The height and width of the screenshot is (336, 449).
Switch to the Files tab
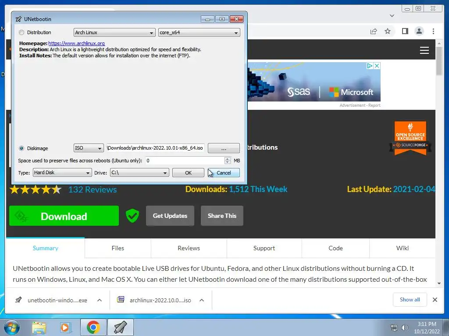(118, 248)
